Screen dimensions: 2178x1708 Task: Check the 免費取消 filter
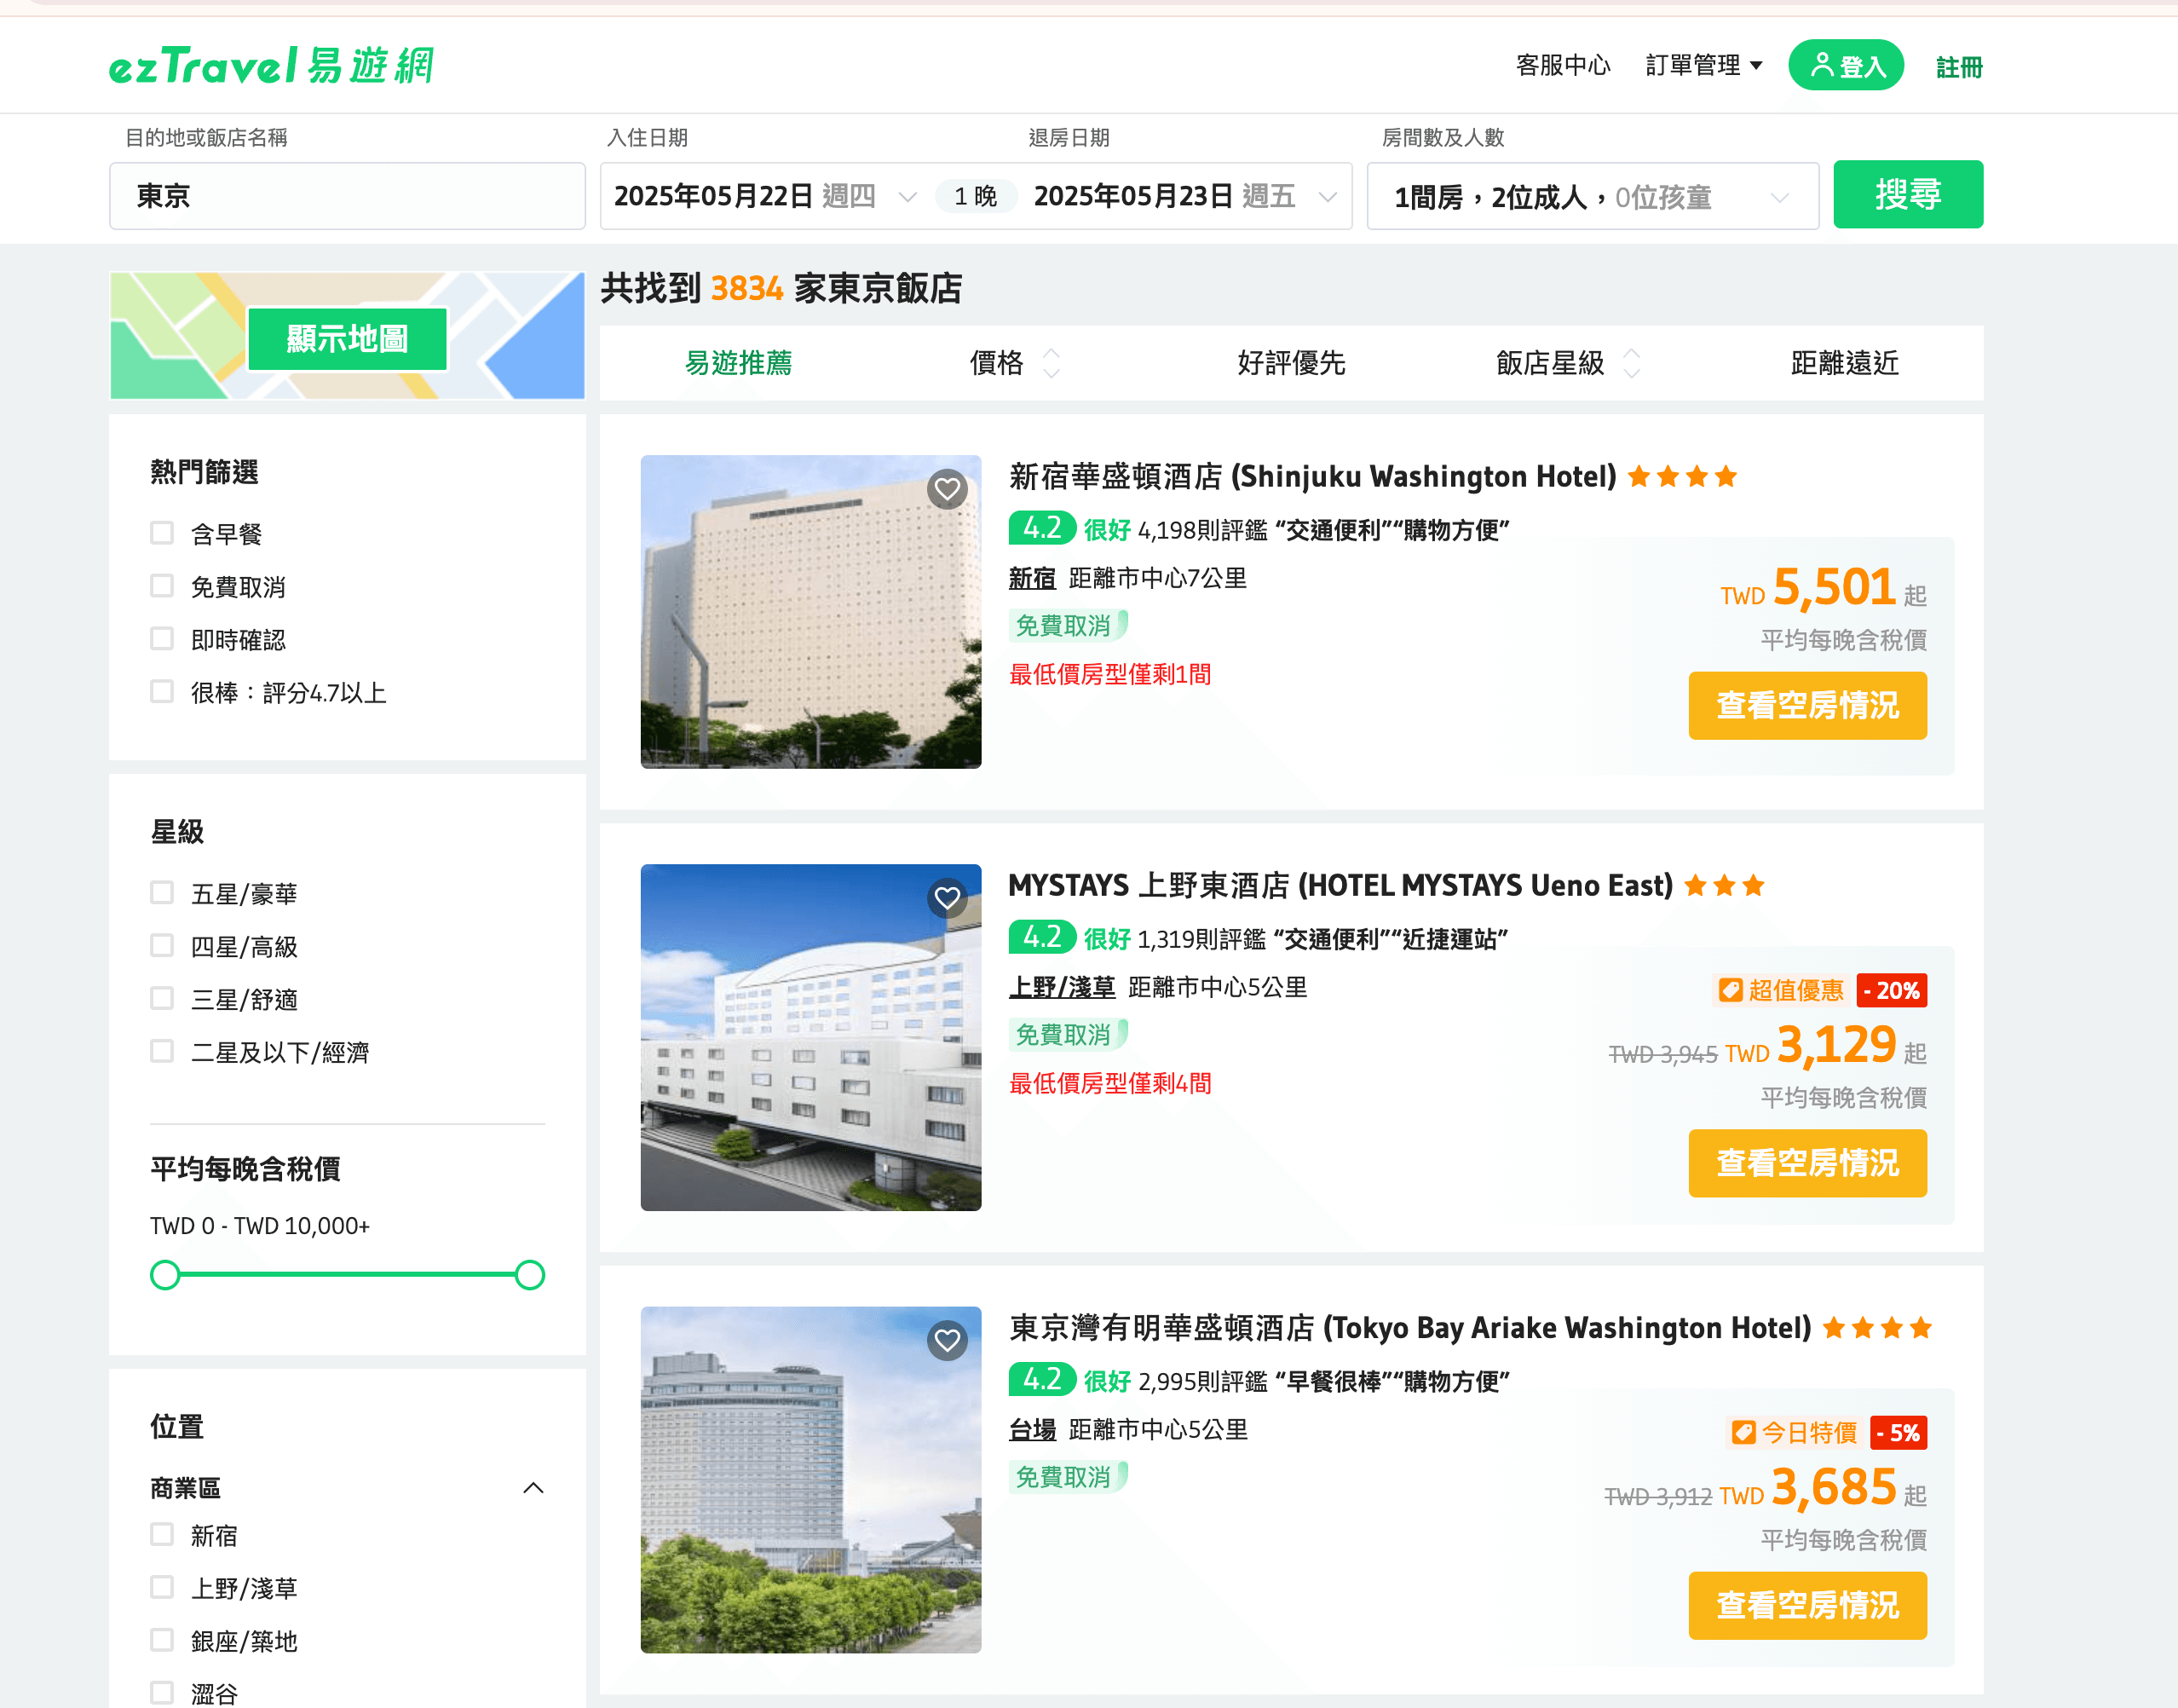pyautogui.click(x=162, y=586)
